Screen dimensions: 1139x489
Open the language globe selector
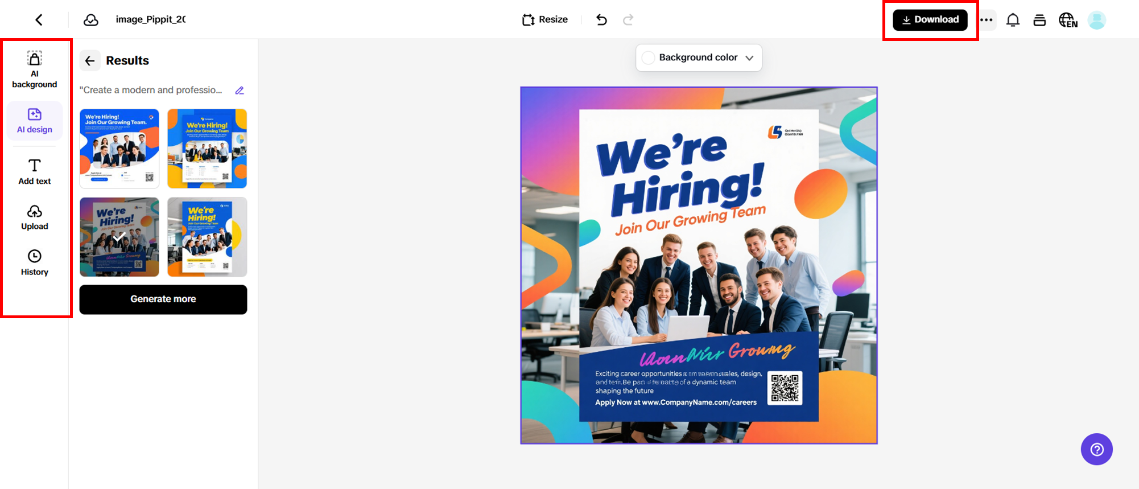tap(1068, 20)
